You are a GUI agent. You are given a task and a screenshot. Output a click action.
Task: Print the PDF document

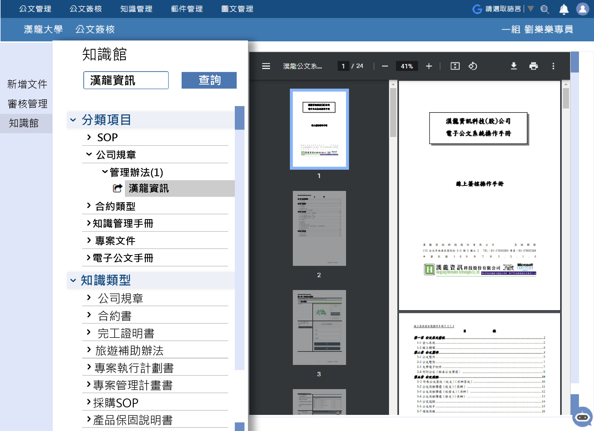click(x=534, y=66)
